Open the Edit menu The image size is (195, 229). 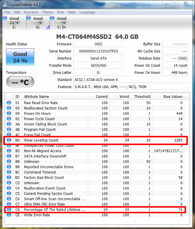[x=17, y=12]
